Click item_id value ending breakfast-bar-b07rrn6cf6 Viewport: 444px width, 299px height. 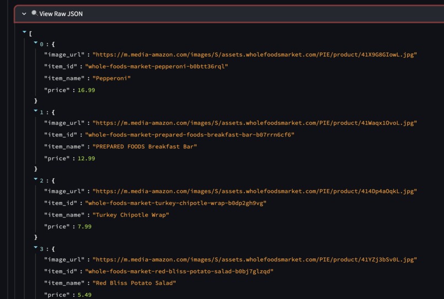189,135
